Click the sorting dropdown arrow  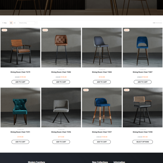coord(36,23)
